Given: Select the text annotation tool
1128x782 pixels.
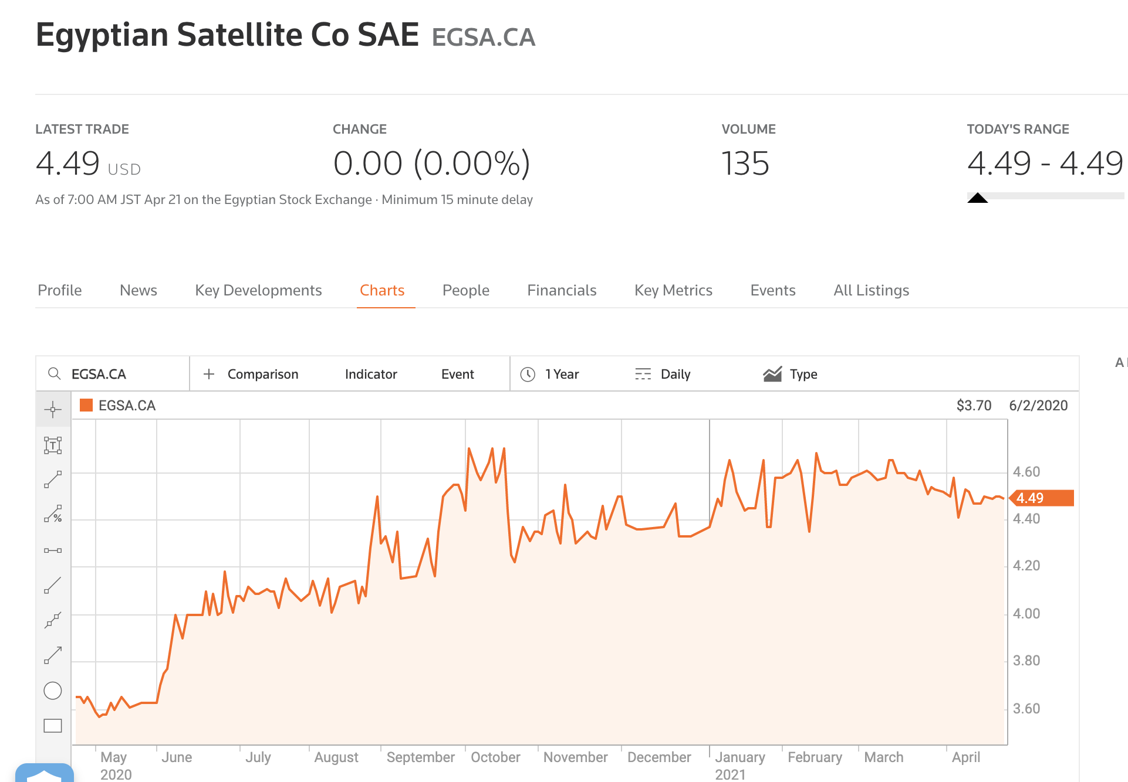Looking at the screenshot, I should pos(53,446).
